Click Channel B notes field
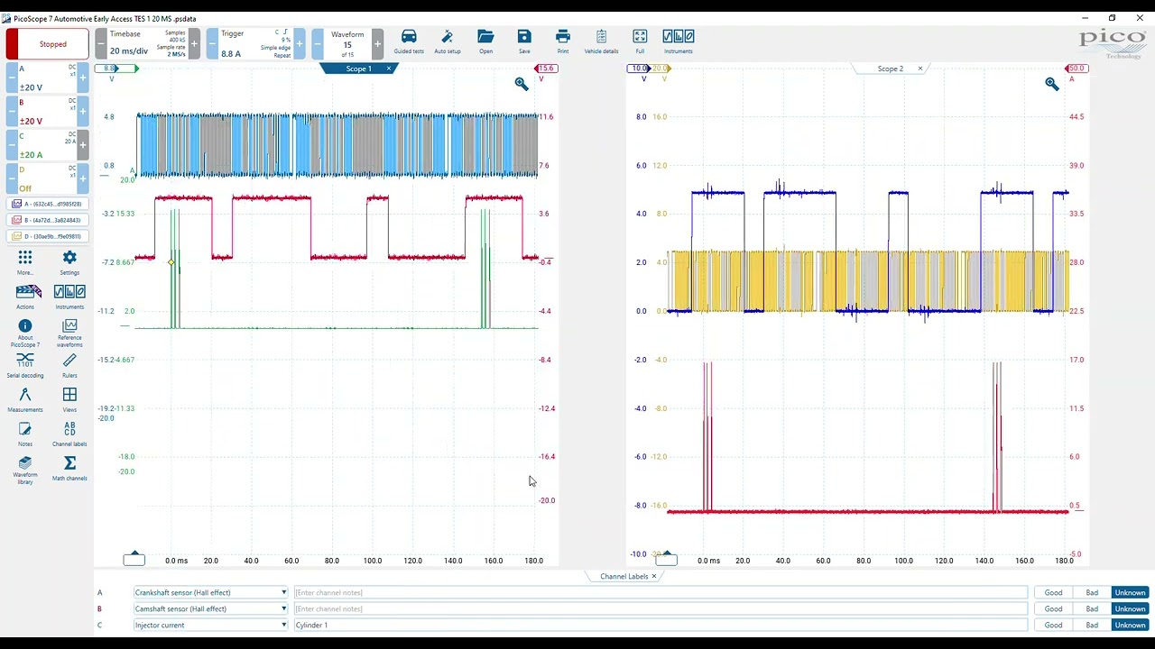The height and width of the screenshot is (649, 1155). (x=661, y=608)
